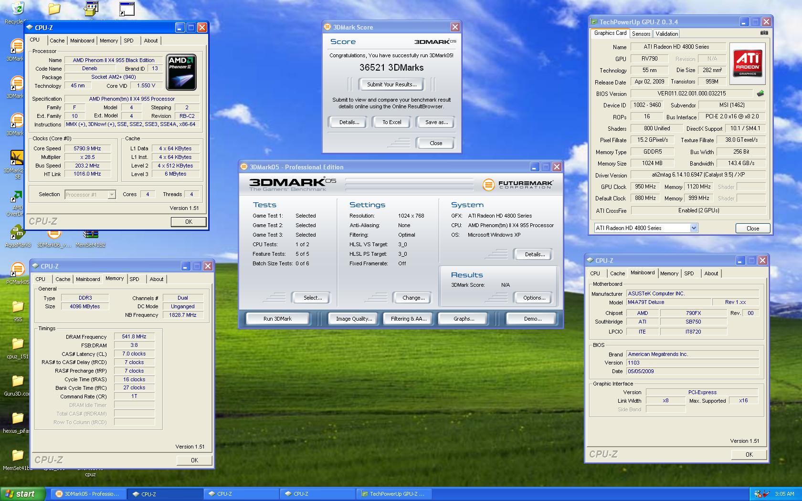Click Save as... in 3DMark Score window
Image resolution: width=802 pixels, height=501 pixels.
pyautogui.click(x=436, y=122)
